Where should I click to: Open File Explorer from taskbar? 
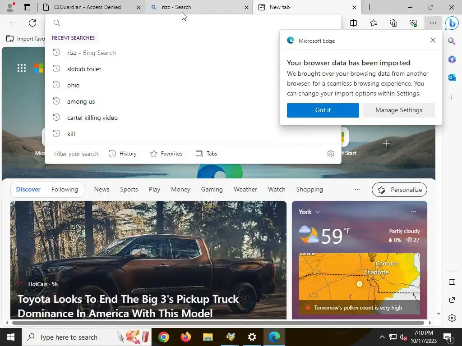coord(208,337)
